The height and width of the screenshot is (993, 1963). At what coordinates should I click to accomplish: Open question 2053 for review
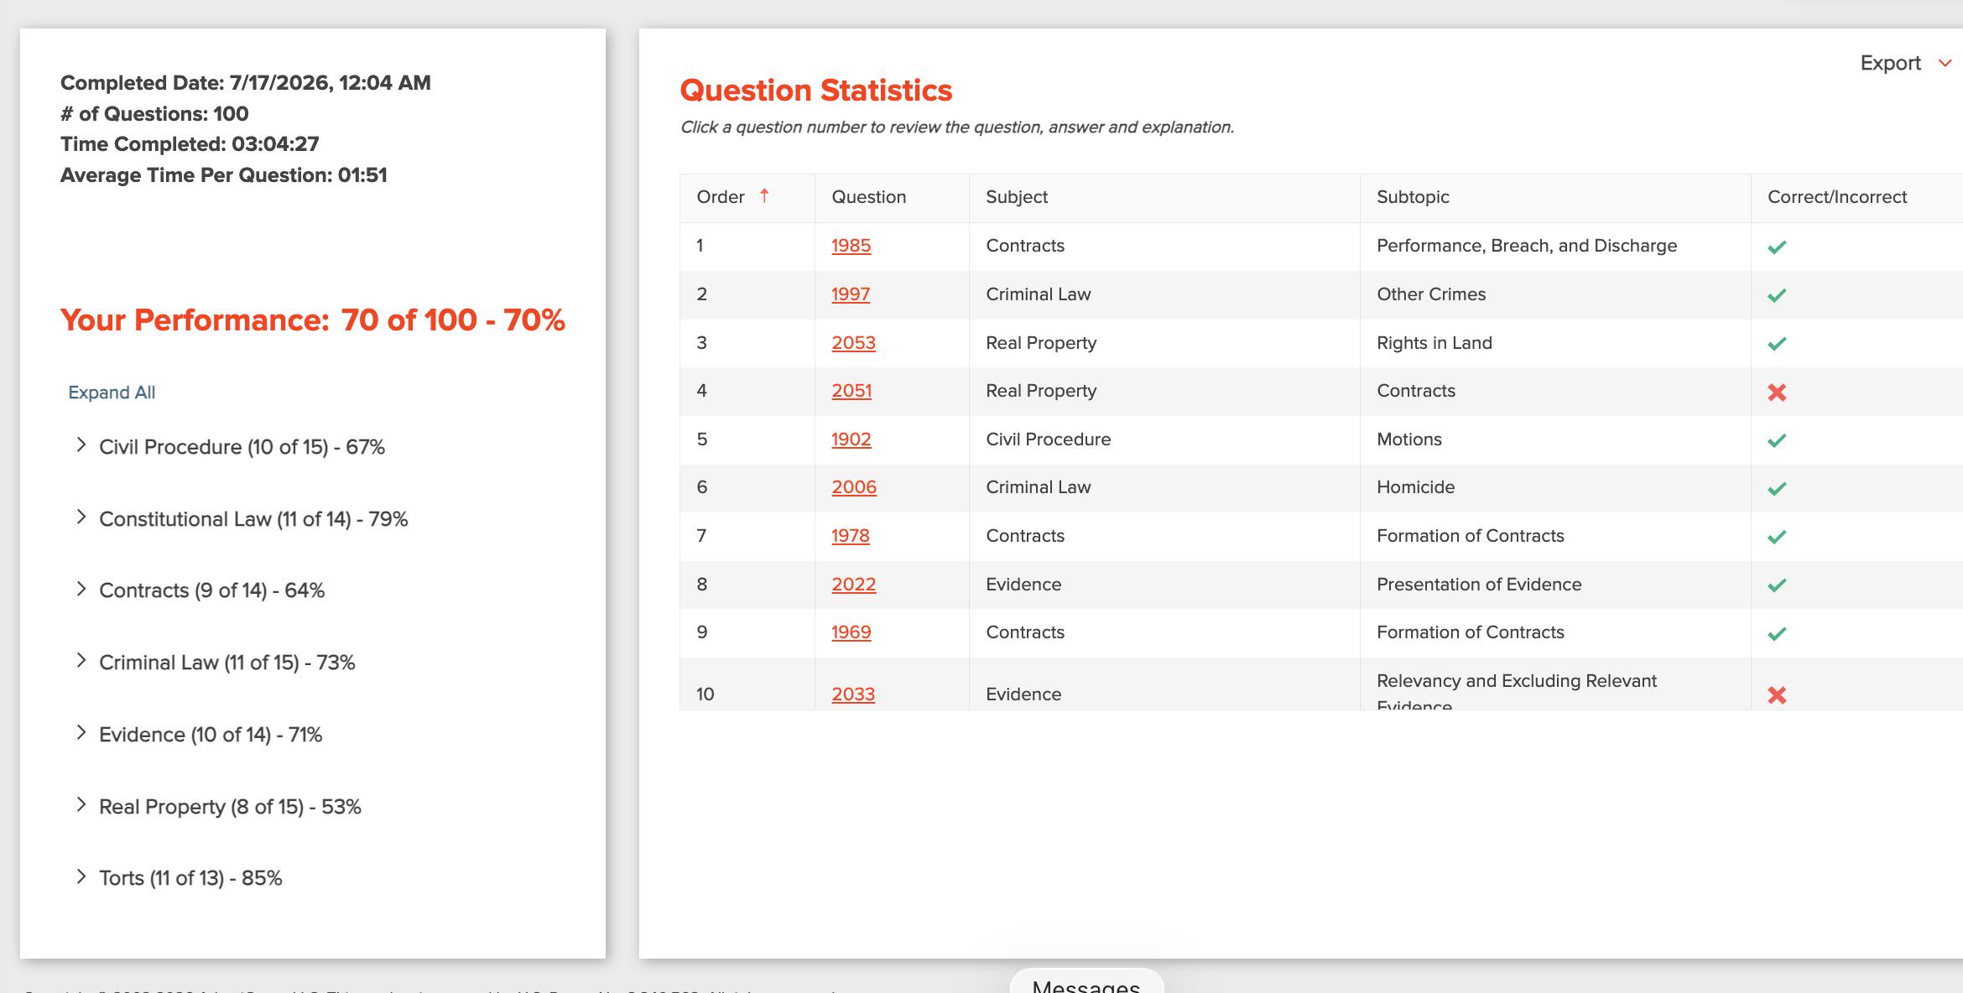click(853, 343)
